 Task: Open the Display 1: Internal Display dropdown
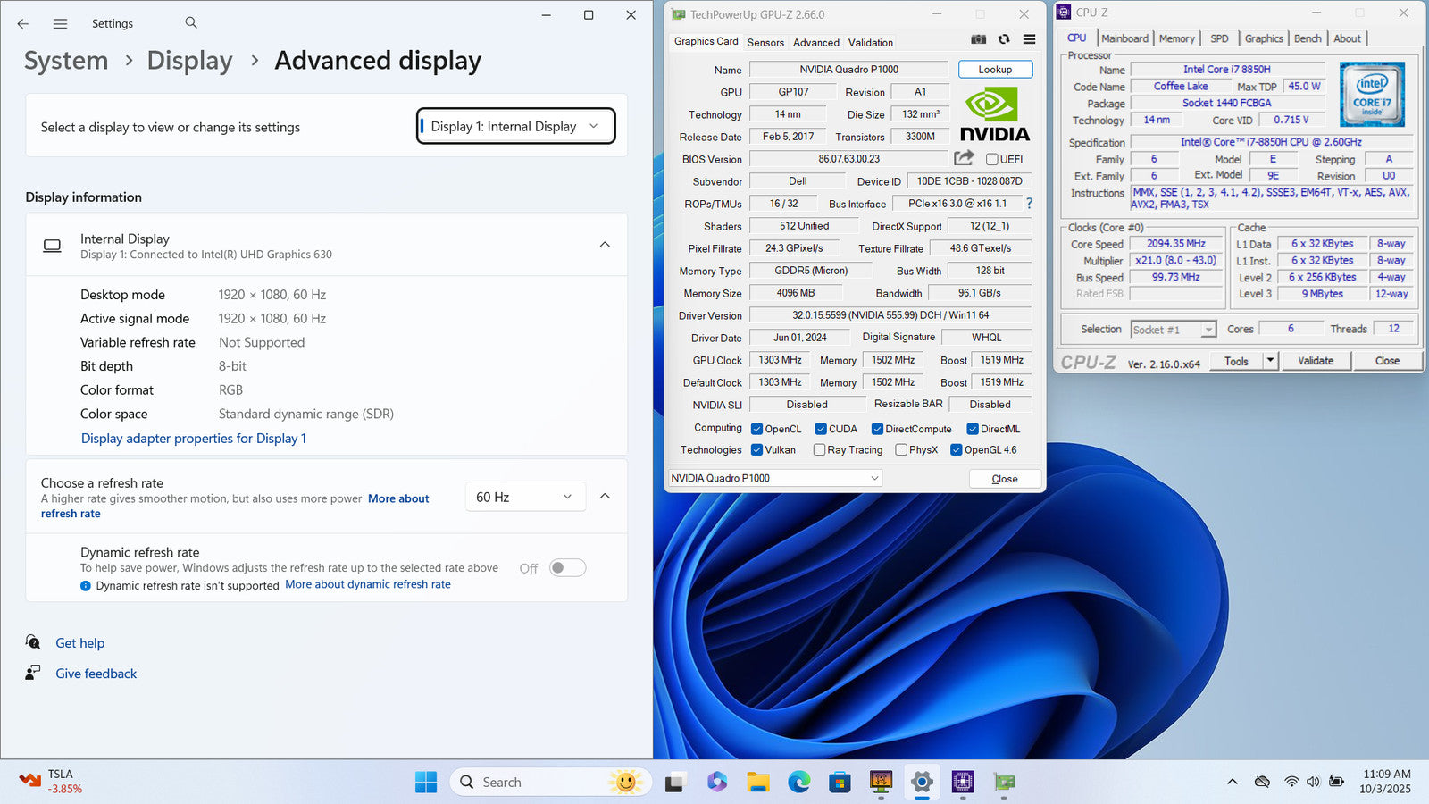[515, 127]
